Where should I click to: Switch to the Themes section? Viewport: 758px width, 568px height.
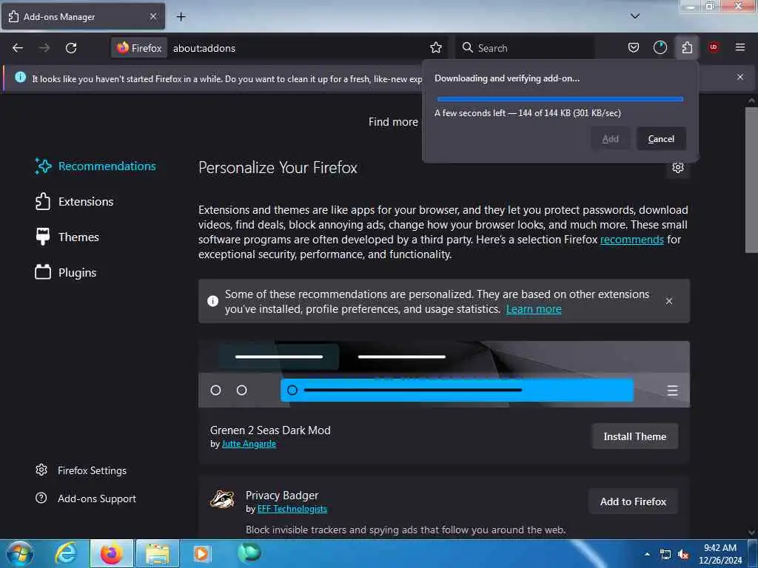point(67,237)
